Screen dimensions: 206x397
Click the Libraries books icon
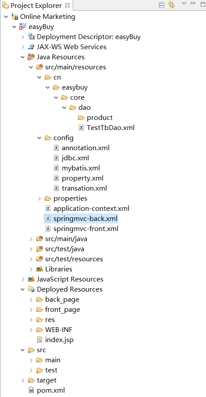pyautogui.click(x=40, y=269)
